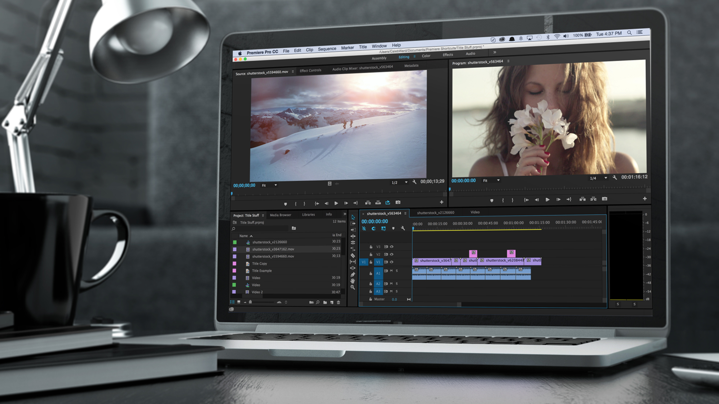Solo the A2 audio track
Screen dimensions: 719x404
[397, 284]
